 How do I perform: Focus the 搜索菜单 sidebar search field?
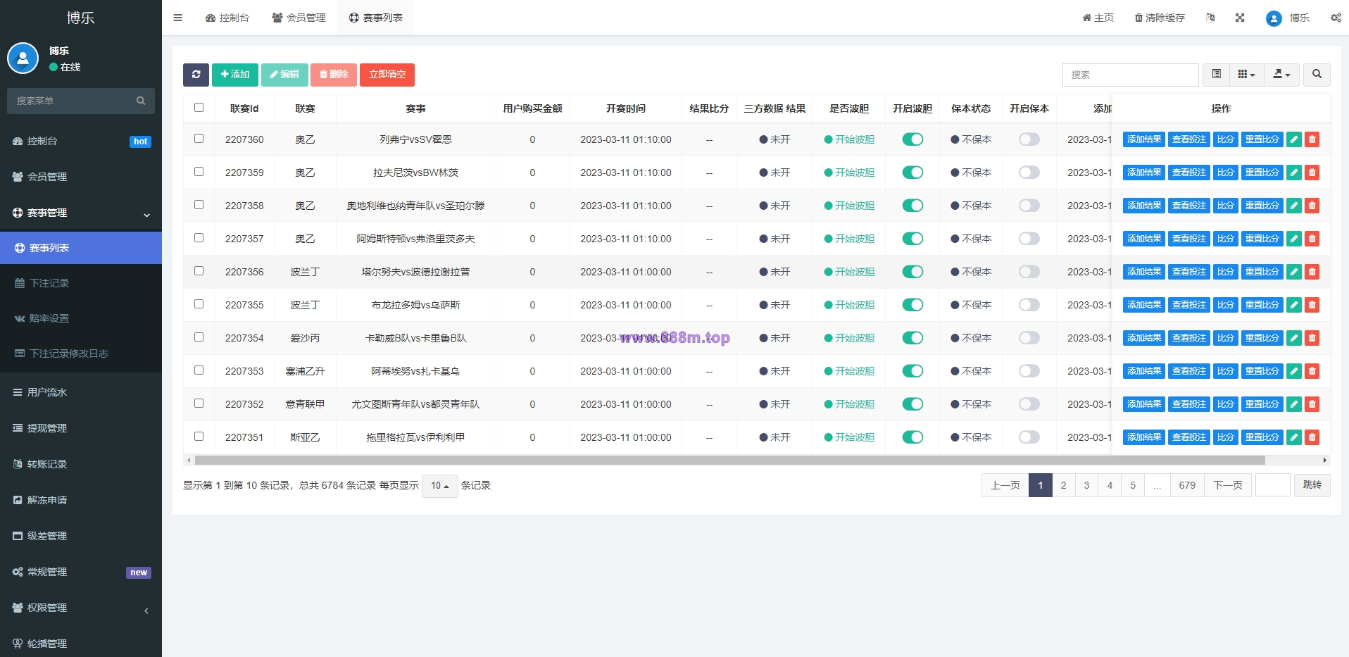81,101
